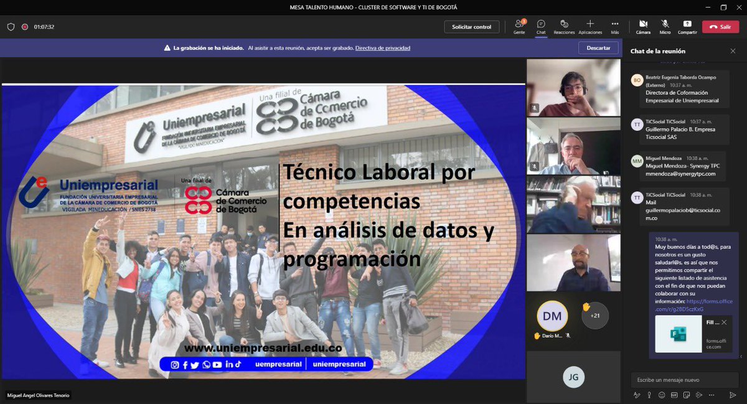Screen dimensions: 747x404
Task: Click the shared presentation slide
Action: click(263, 231)
